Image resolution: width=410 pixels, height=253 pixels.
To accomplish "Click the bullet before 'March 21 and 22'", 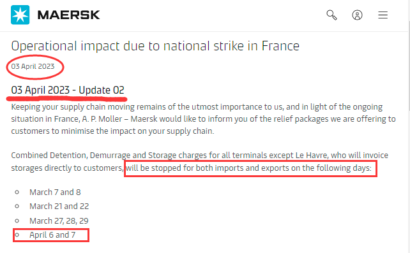I will click(x=17, y=206).
